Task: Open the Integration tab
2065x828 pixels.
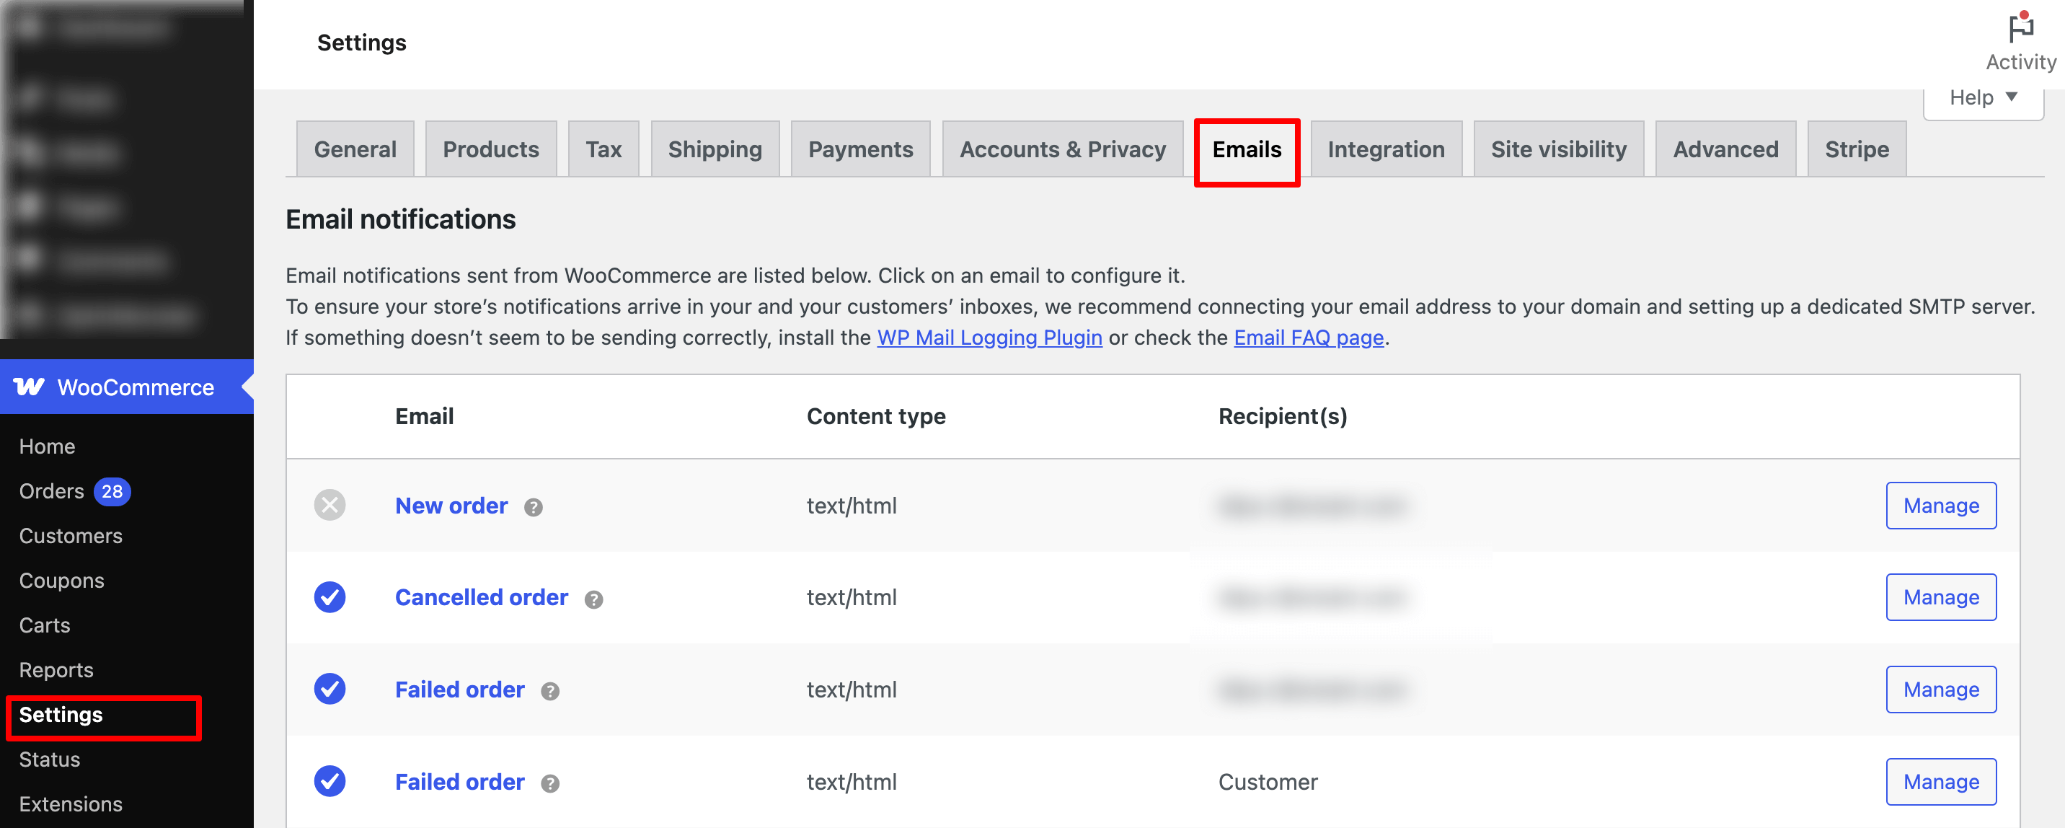Action: 1386,149
